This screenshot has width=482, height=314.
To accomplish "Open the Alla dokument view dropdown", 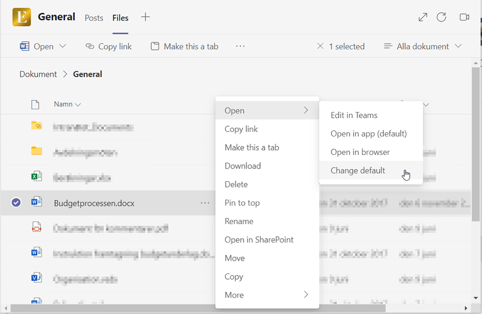I will 422,46.
